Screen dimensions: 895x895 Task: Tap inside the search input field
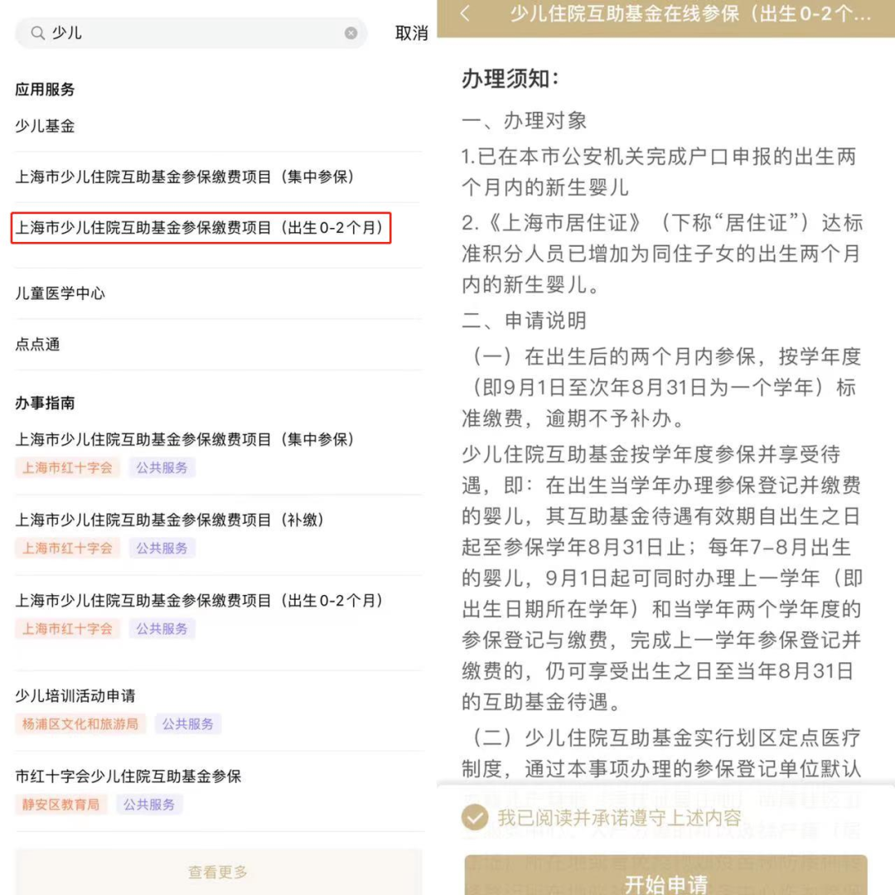coord(166,33)
